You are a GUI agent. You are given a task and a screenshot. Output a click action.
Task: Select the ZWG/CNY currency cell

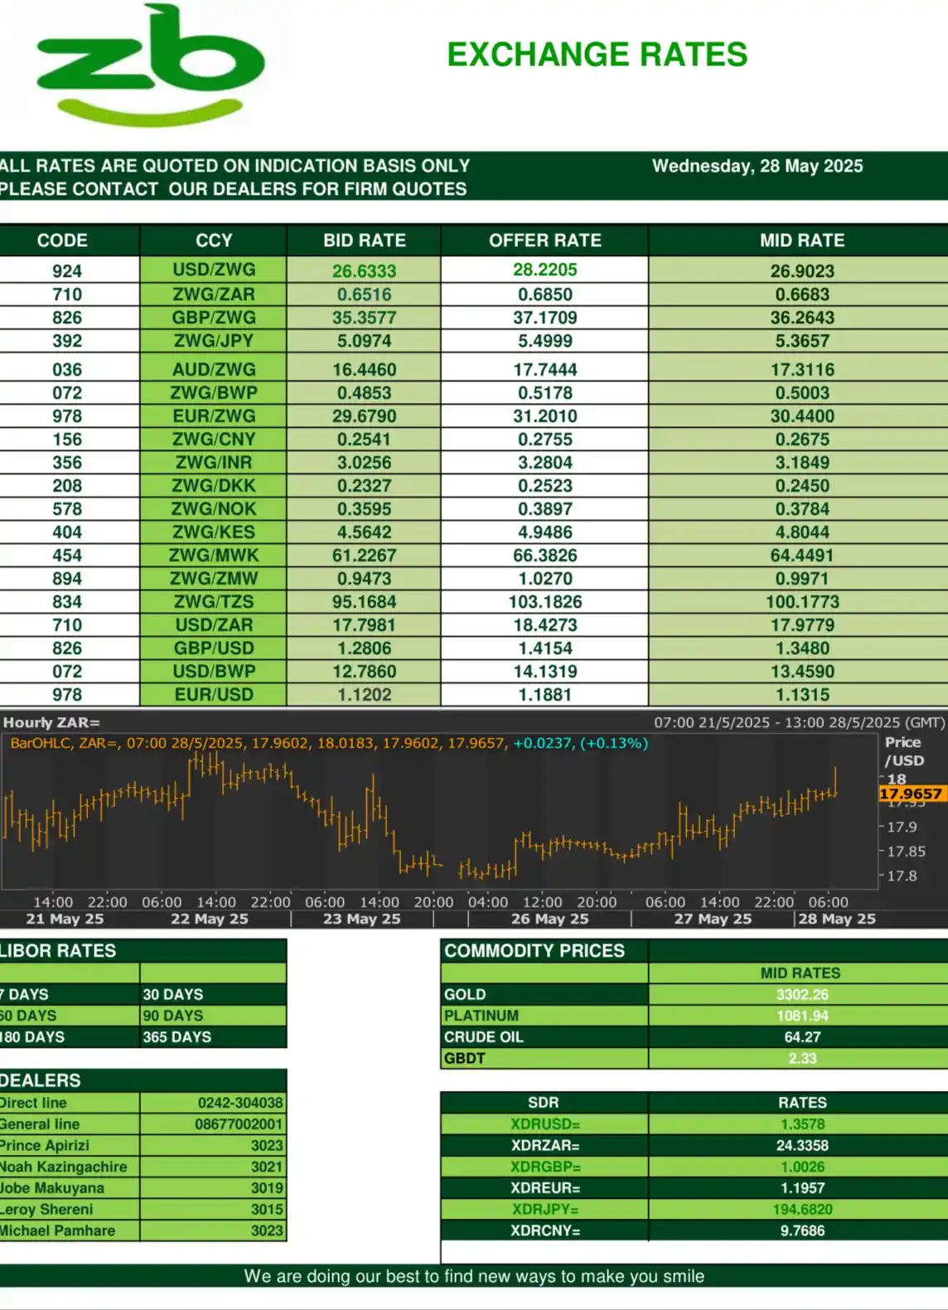[x=214, y=439]
